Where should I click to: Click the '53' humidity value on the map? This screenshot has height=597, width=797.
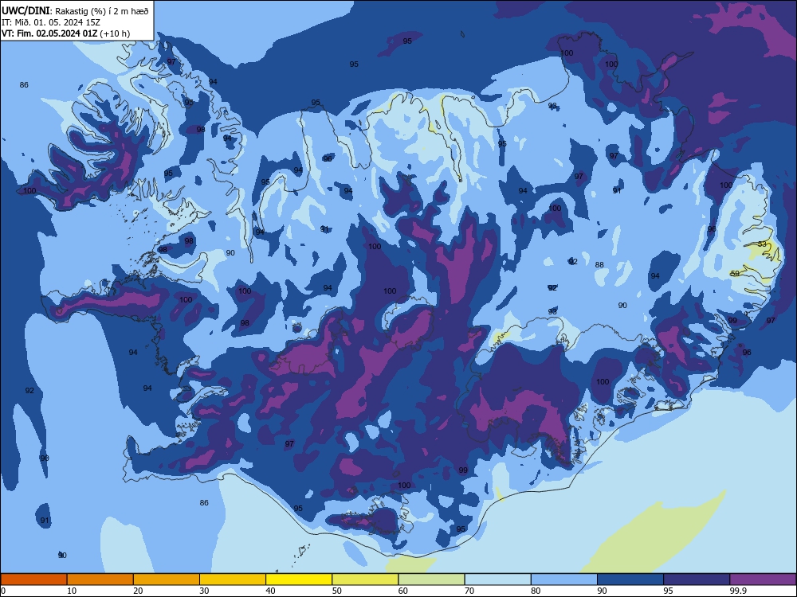tap(762, 244)
